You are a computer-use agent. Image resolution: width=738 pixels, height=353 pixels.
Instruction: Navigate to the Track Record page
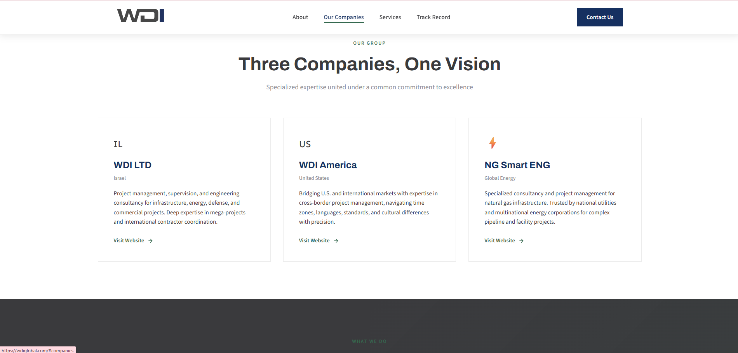tap(433, 17)
